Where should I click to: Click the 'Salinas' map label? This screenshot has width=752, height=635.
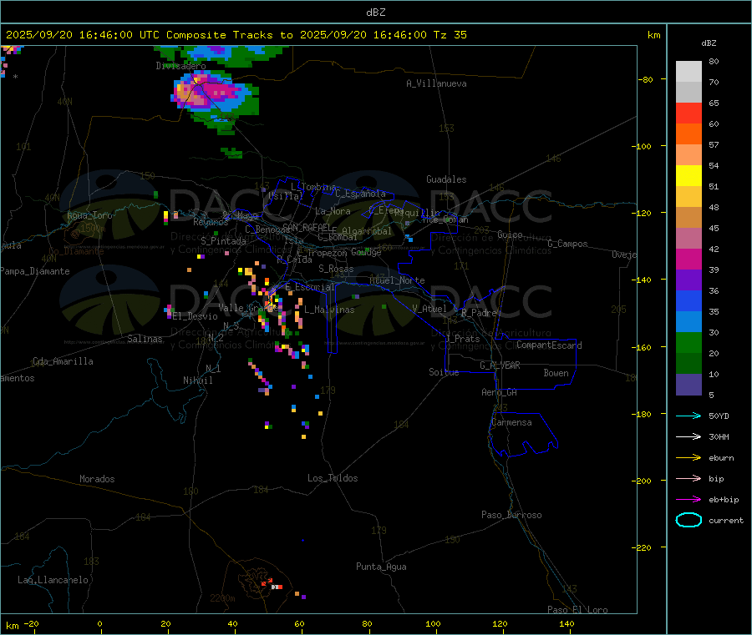[x=145, y=339]
